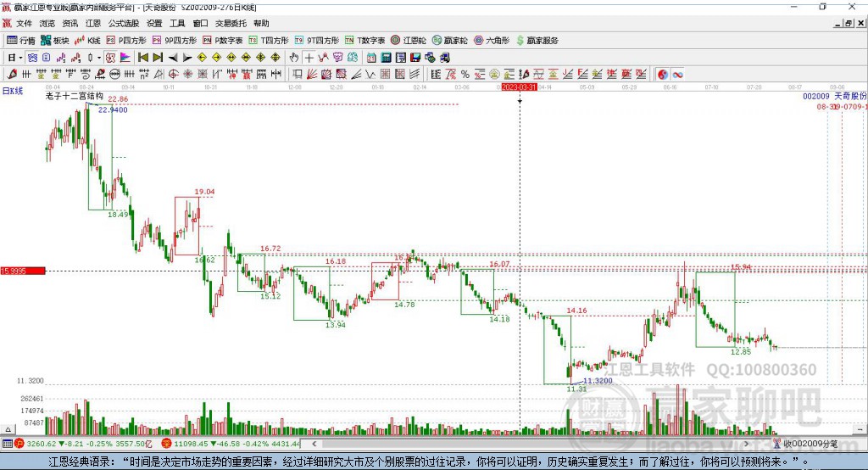Click the pink flag chart icon
The width and height of the screenshot is (868, 470).
pyautogui.click(x=125, y=58)
